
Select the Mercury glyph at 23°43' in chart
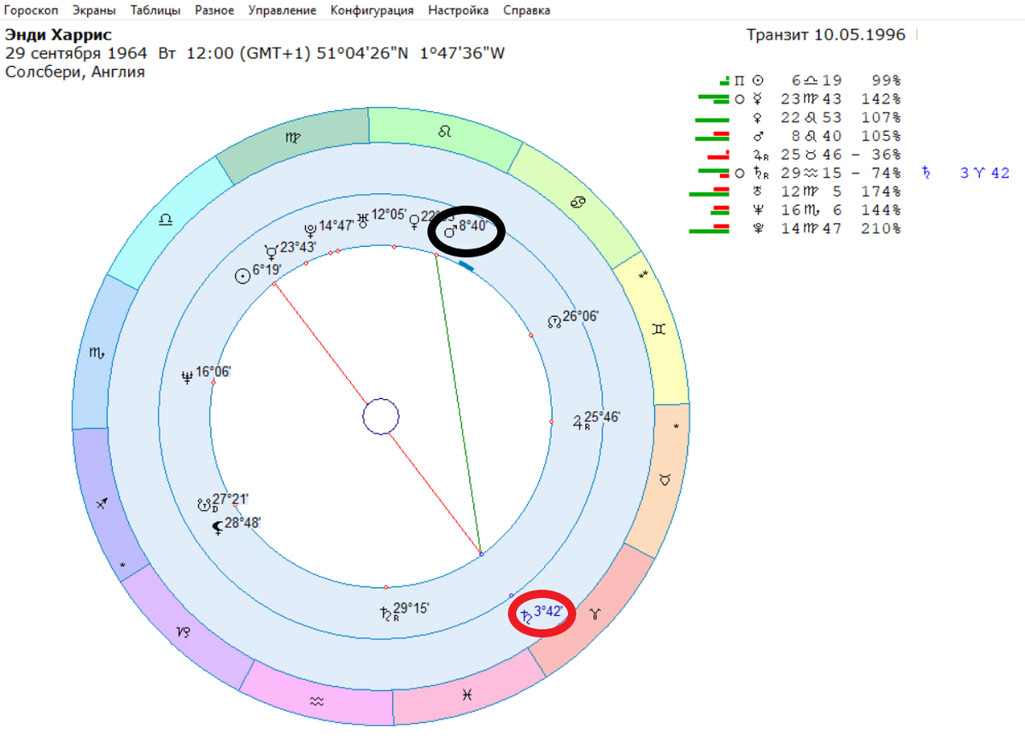tap(271, 251)
